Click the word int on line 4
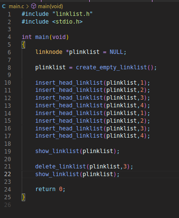 tap(27, 37)
